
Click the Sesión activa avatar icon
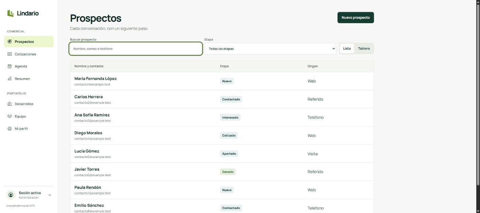[11, 195]
